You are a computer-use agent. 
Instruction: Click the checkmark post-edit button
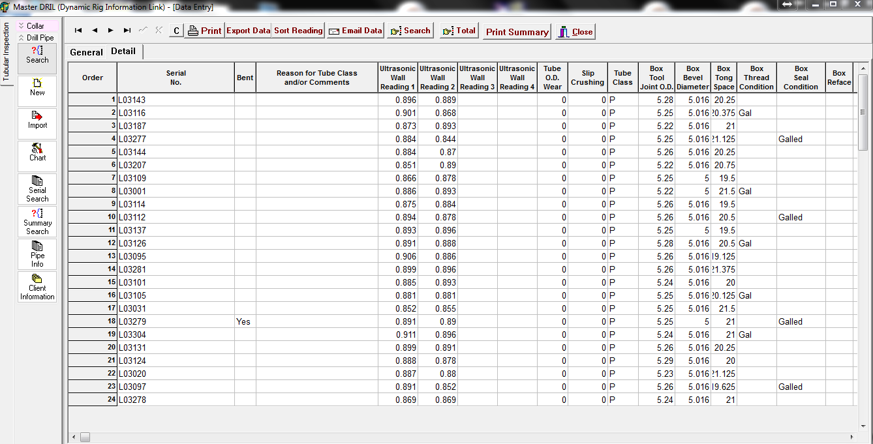144,31
